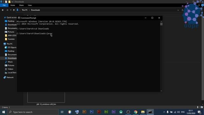The image size is (204, 115).
Task: Open Documents under Quick access
Action: (x=11, y=28)
